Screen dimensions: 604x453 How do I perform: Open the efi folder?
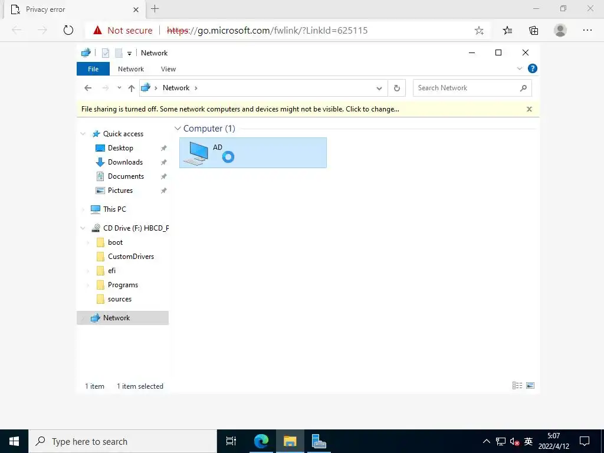coord(111,271)
